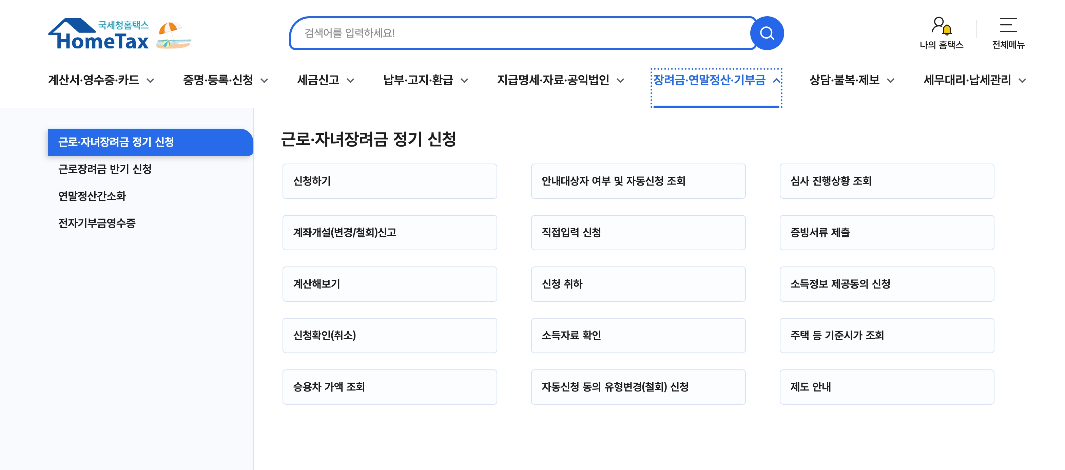Open 전체메뉴 hamburger icon
Screen dimensions: 1065x470
pos(1008,25)
